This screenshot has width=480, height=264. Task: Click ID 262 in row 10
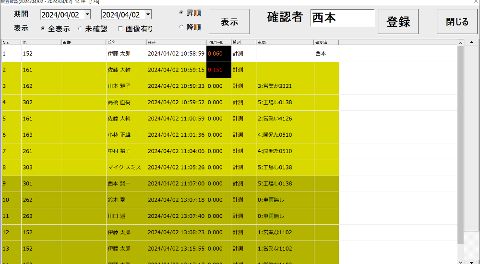[x=27, y=200]
